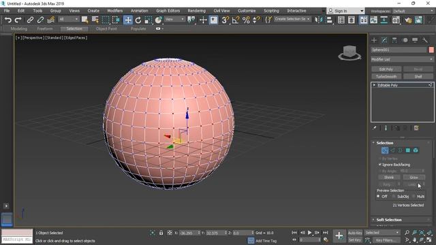Select Border sub-object level icon

coord(400,150)
